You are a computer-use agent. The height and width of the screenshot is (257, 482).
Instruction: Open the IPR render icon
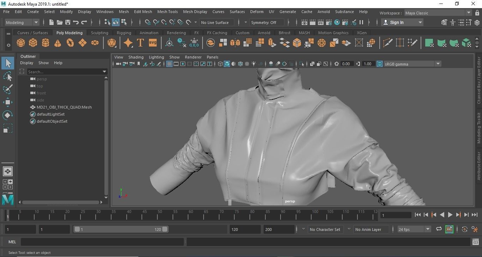pyautogui.click(x=321, y=23)
